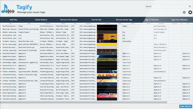The width and height of the screenshot is (193, 109).
Task: Click the Grouping column sort arrow
Action: click(181, 23)
